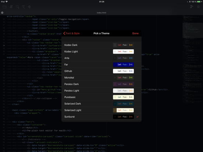The image size is (203, 152).
Task: Open the folder icon in the toolbar
Action: [x=4, y=7]
